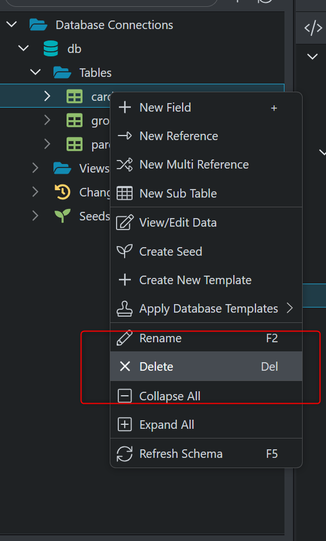Click the stamp icon for Apply Database Templates
The image size is (326, 541).
(125, 309)
